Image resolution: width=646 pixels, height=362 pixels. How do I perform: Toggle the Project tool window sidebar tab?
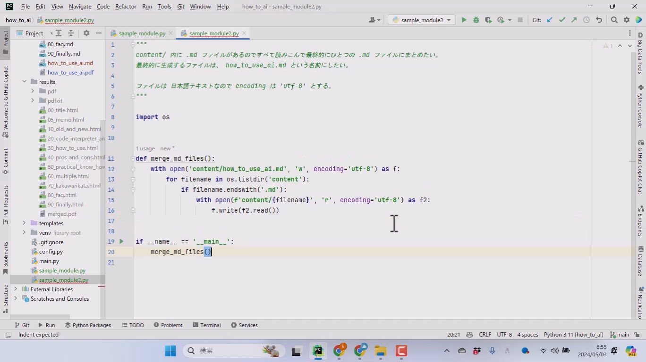[x=5, y=39]
